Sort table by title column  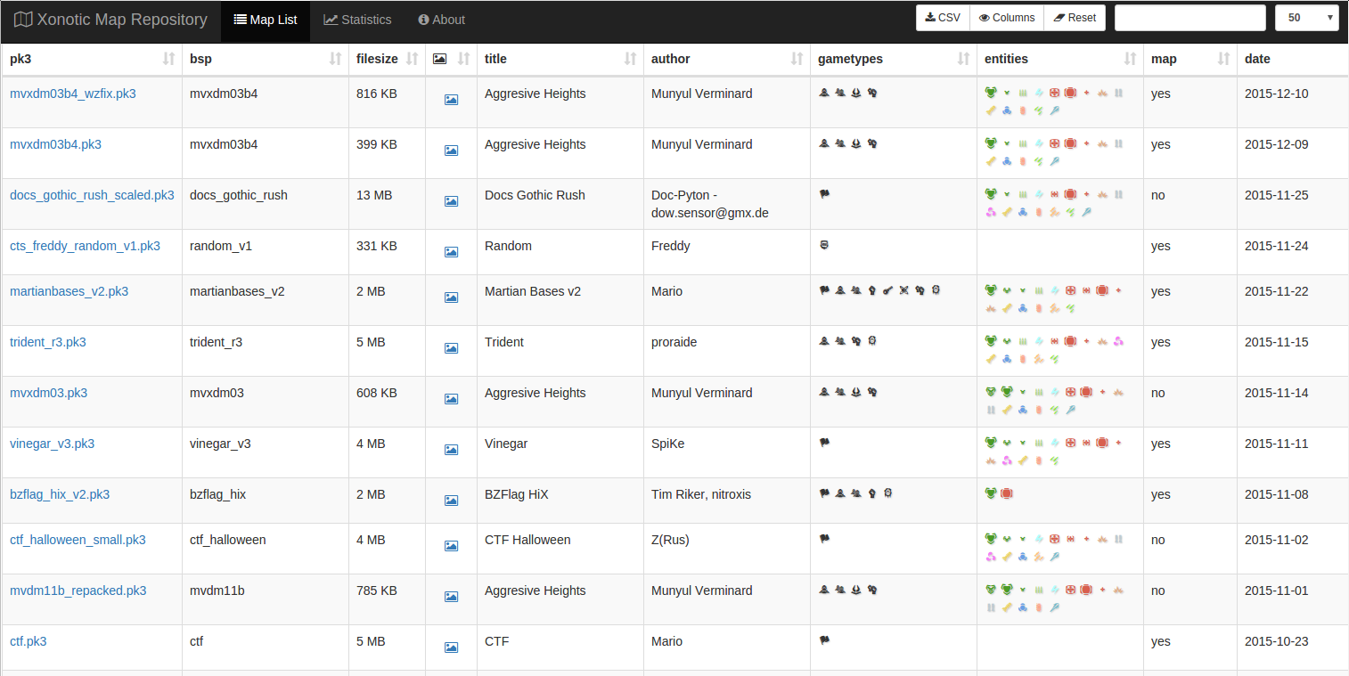(560, 59)
